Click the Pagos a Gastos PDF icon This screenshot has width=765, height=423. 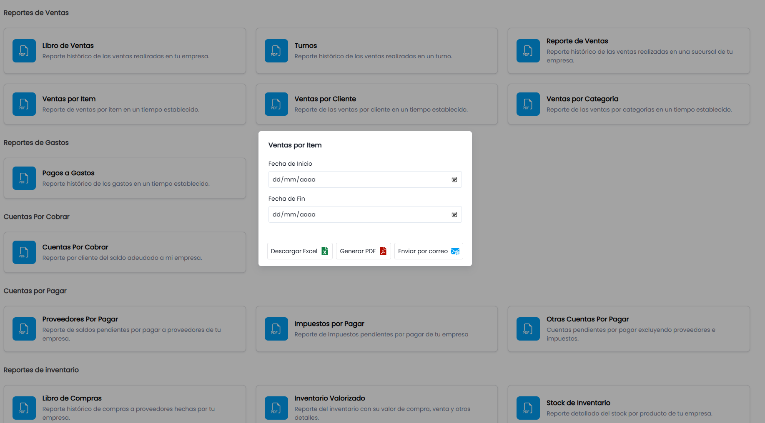pyautogui.click(x=24, y=178)
